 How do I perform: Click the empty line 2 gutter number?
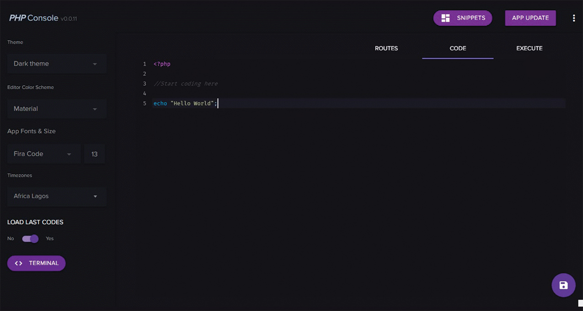pos(144,74)
